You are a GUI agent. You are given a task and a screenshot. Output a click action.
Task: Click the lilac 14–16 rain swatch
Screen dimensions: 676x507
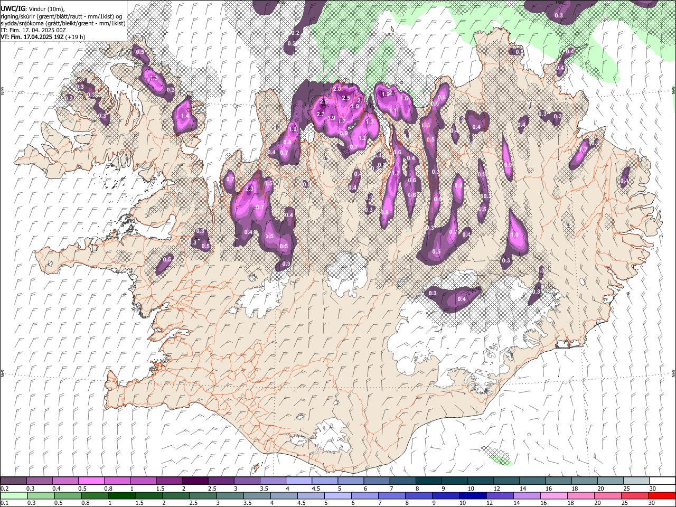coord(527,495)
